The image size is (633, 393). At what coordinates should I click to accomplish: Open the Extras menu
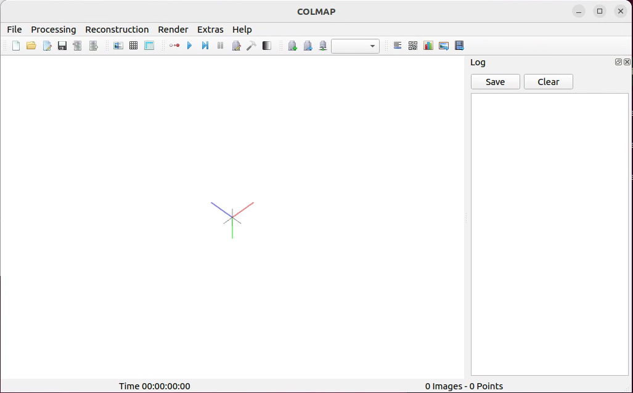pos(210,30)
